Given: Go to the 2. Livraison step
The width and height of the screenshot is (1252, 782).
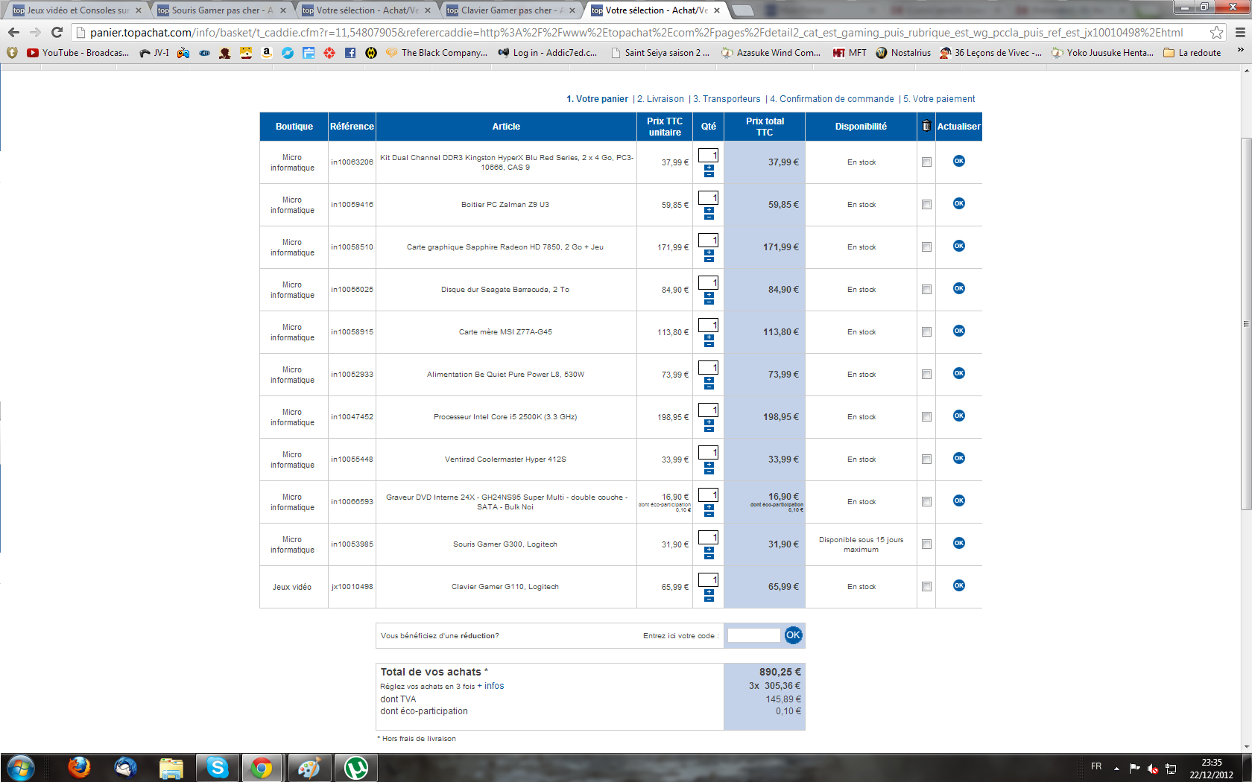Looking at the screenshot, I should (660, 99).
